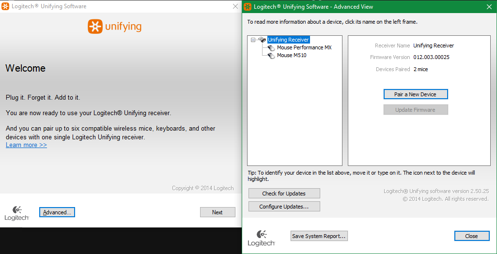The image size is (497, 254).
Task: Click the software version 2.50.25 text
Action: [x=436, y=191]
